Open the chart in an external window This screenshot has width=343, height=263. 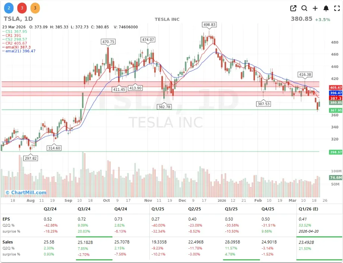pos(293,8)
